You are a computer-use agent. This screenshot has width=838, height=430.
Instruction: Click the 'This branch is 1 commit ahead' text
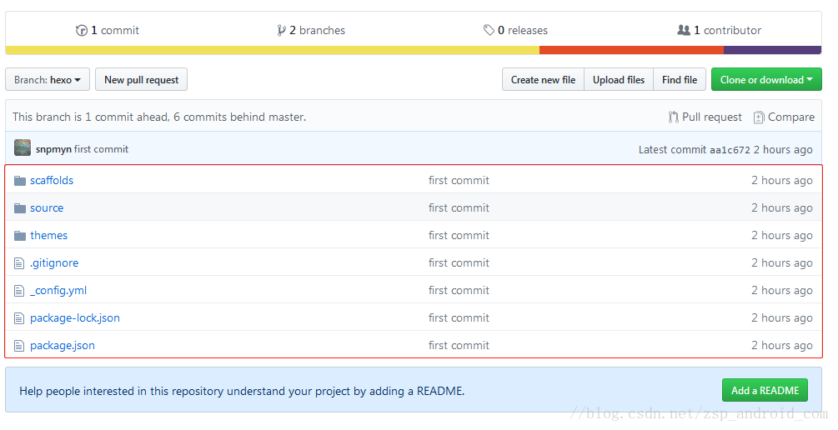(159, 117)
